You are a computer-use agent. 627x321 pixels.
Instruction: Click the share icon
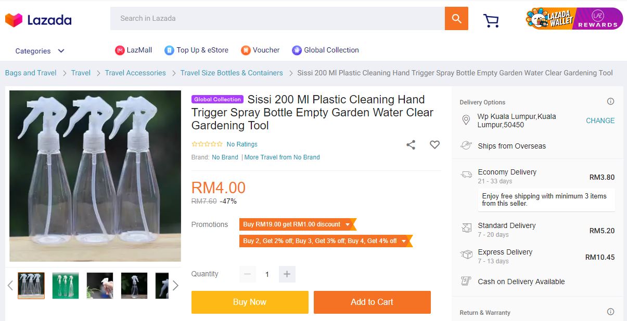[x=411, y=145]
